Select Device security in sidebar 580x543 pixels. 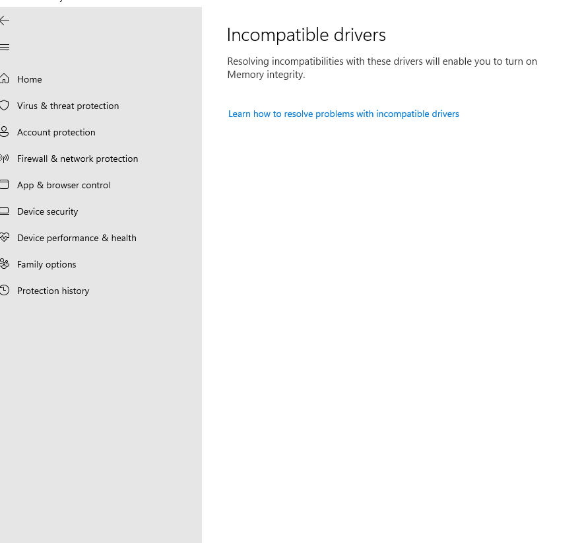(48, 211)
